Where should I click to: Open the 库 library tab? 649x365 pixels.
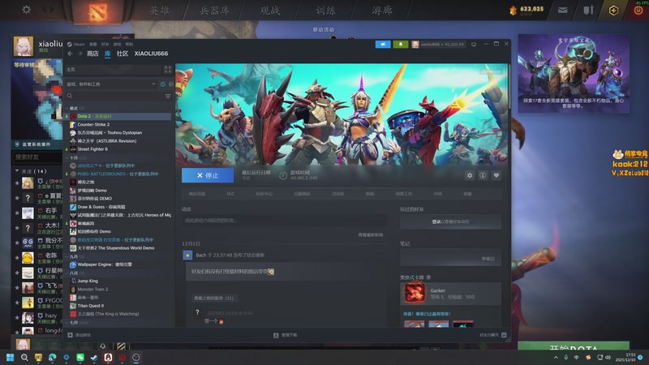coord(108,54)
